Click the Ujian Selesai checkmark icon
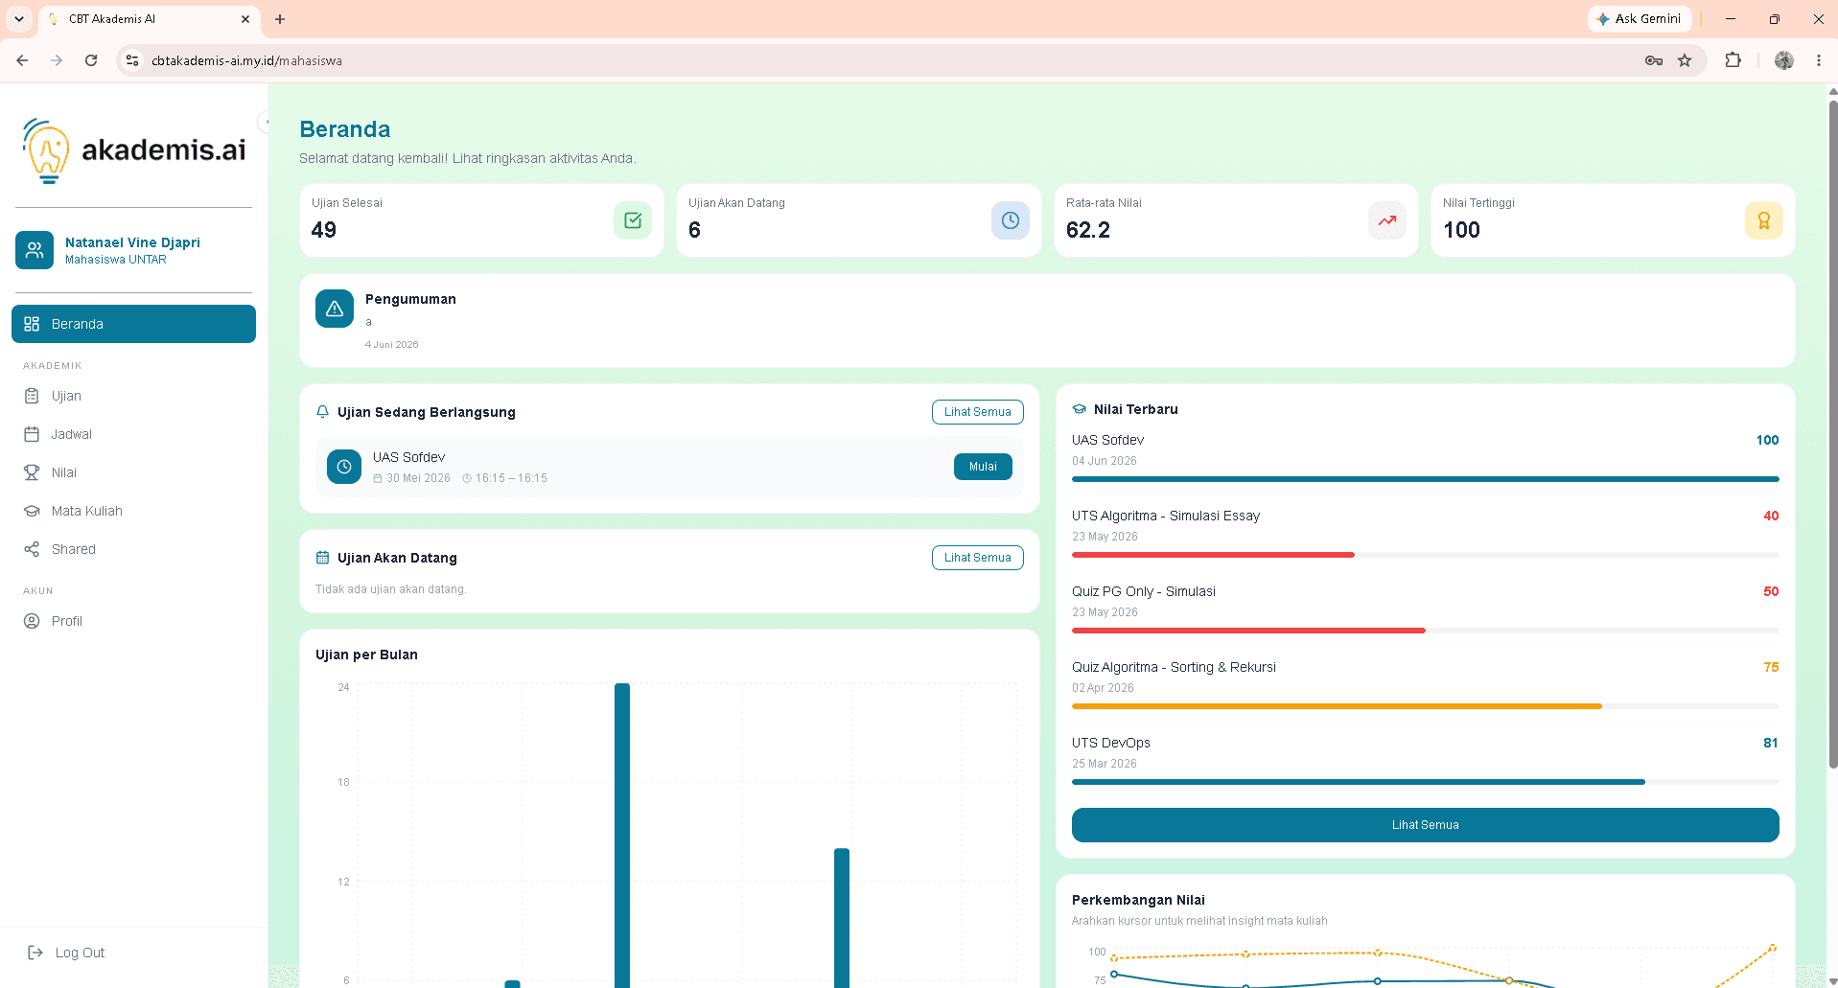The width and height of the screenshot is (1838, 988). point(633,220)
